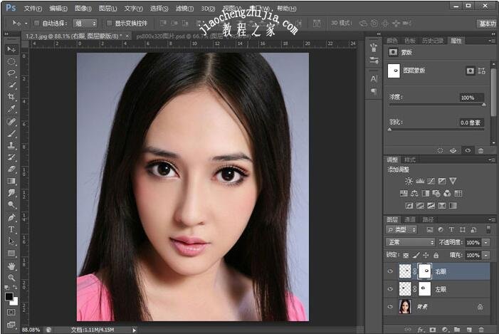499x334 pixels.
Task: Activate the Horizontal Type tool
Action: 11,230
